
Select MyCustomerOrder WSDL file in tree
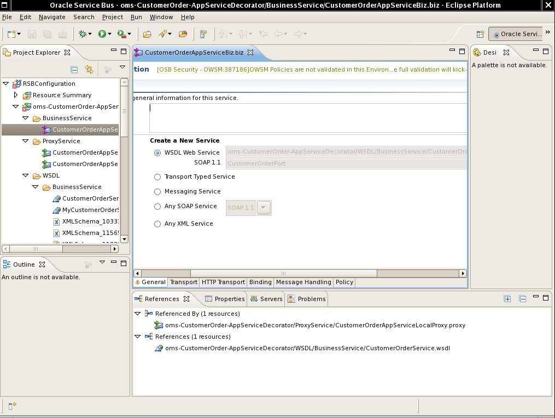tap(86, 210)
